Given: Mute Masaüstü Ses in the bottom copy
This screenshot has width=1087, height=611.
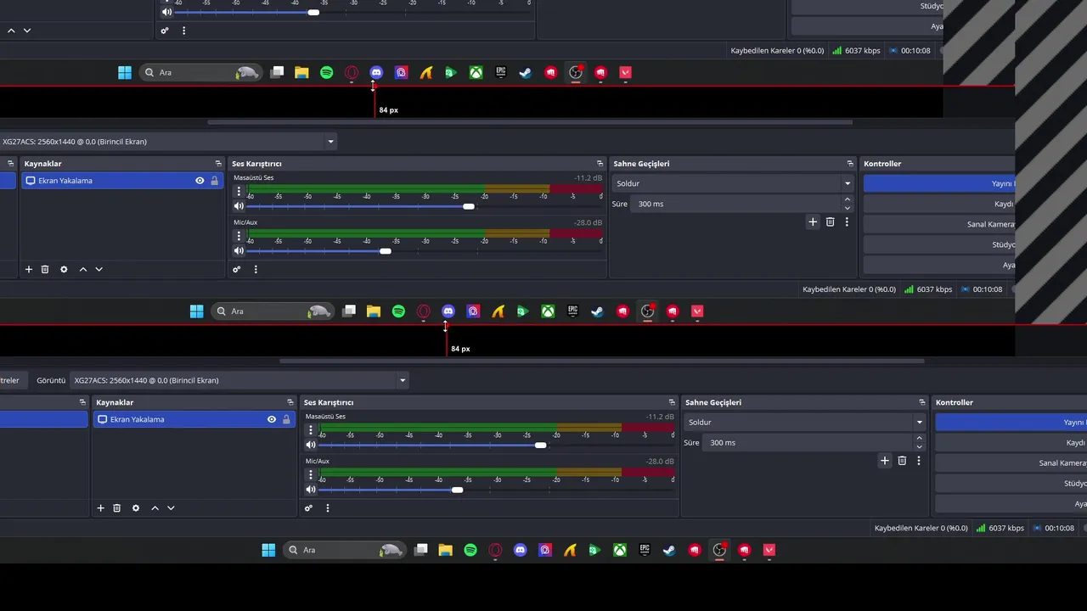Looking at the screenshot, I should coord(311,445).
